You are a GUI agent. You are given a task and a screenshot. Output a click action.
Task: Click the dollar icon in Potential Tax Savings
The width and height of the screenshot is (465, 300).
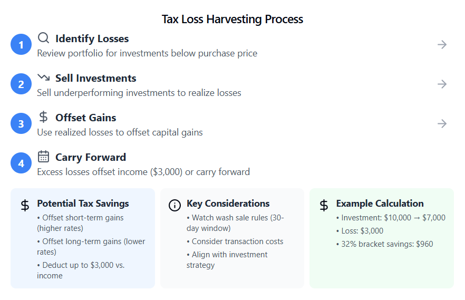click(25, 206)
